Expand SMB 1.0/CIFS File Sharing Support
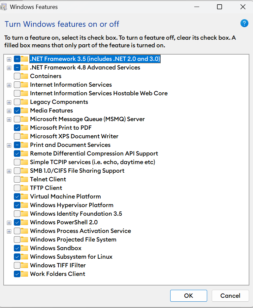Image resolution: width=253 pixels, height=308 pixels. pyautogui.click(x=9, y=171)
